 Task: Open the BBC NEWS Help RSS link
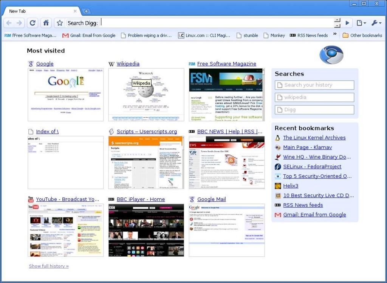(229, 131)
